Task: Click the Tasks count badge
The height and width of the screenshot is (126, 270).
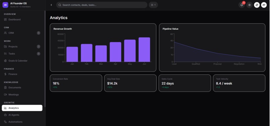Action: [x=39, y=53]
